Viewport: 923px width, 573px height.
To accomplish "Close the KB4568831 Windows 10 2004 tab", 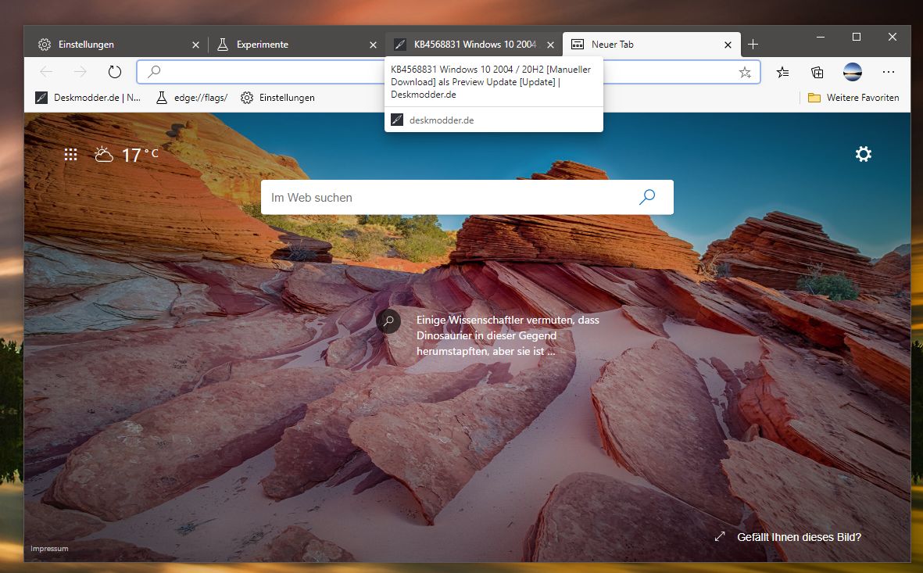I will coord(550,45).
